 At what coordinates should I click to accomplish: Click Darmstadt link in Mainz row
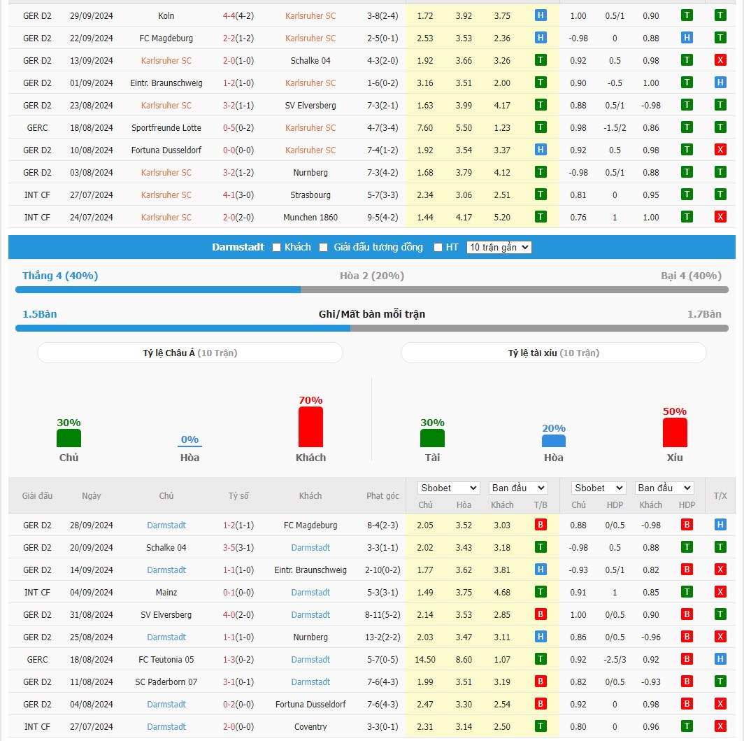[x=310, y=592]
